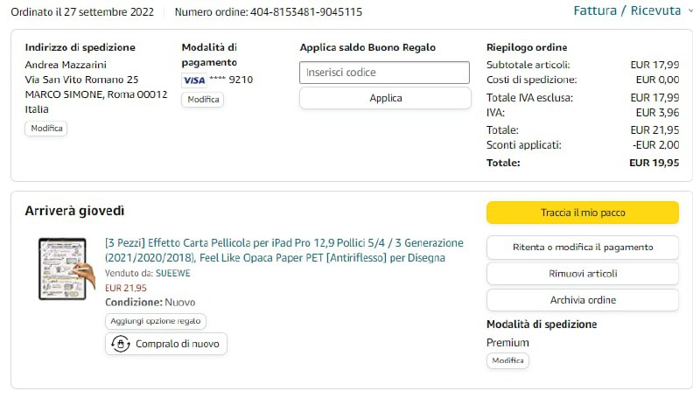
Task: Open the iPad screen protector product thumbnail
Action: click(x=67, y=269)
